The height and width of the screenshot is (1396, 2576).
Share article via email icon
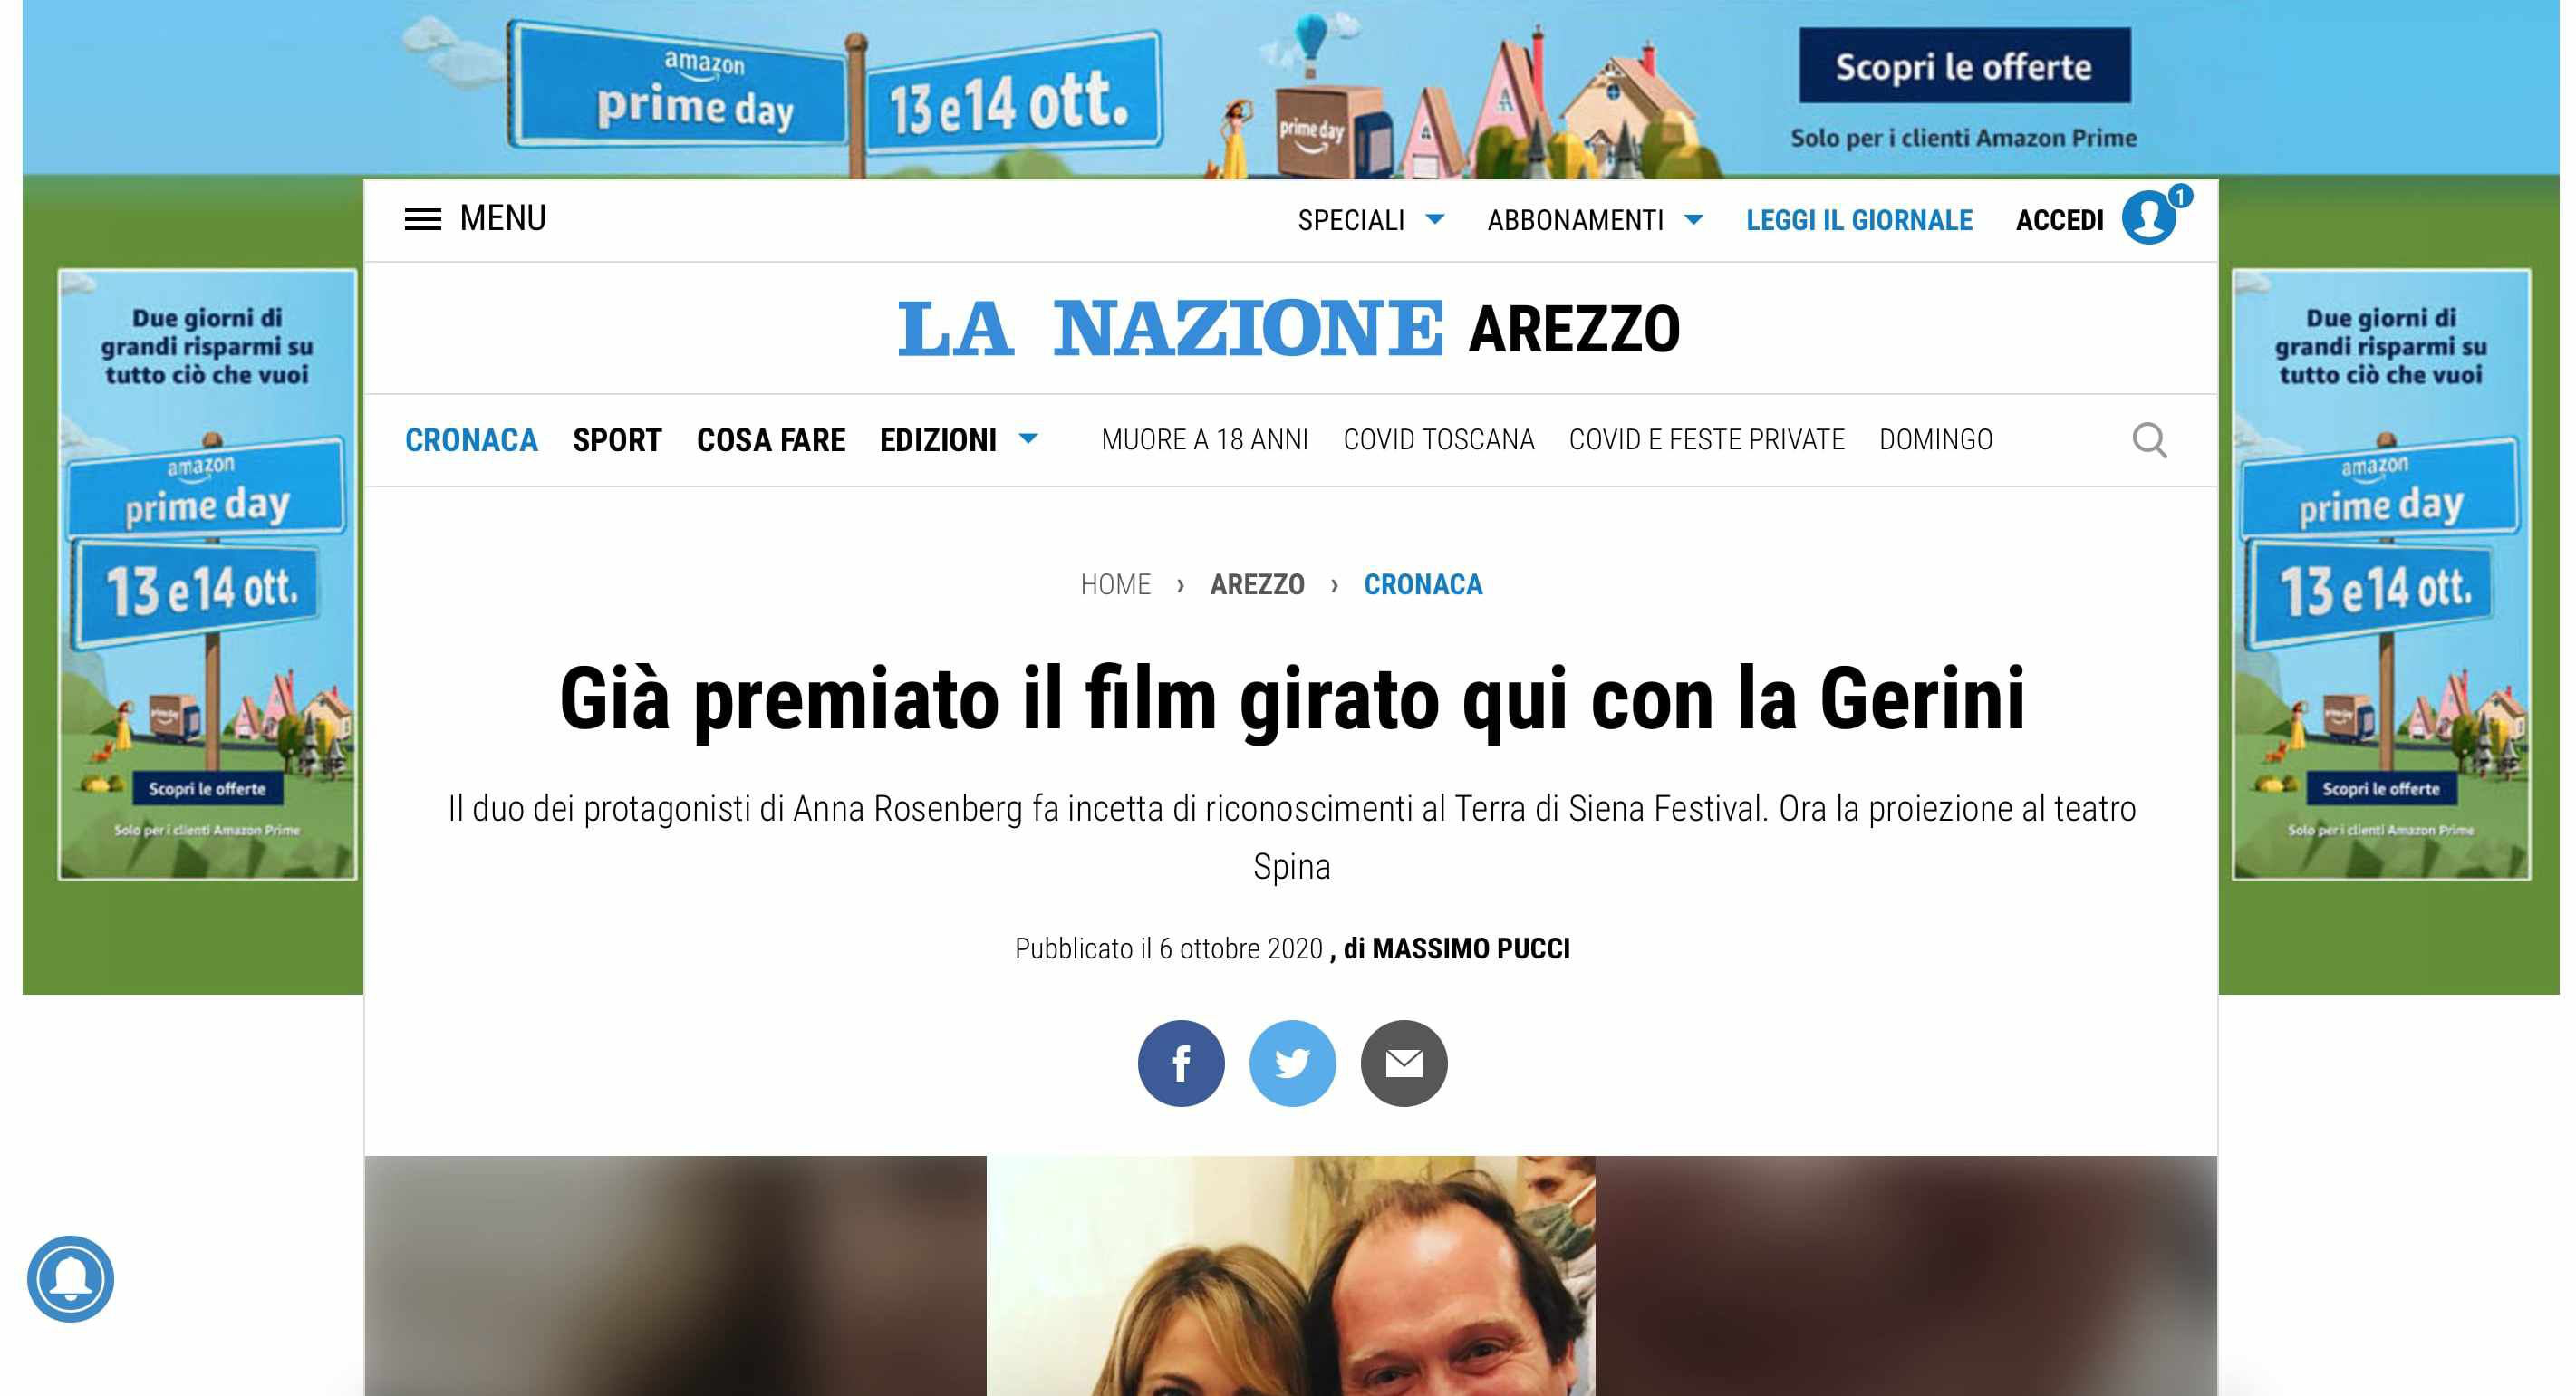(1403, 1063)
